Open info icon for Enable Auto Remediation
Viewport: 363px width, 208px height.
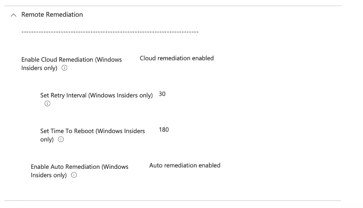pos(74,175)
